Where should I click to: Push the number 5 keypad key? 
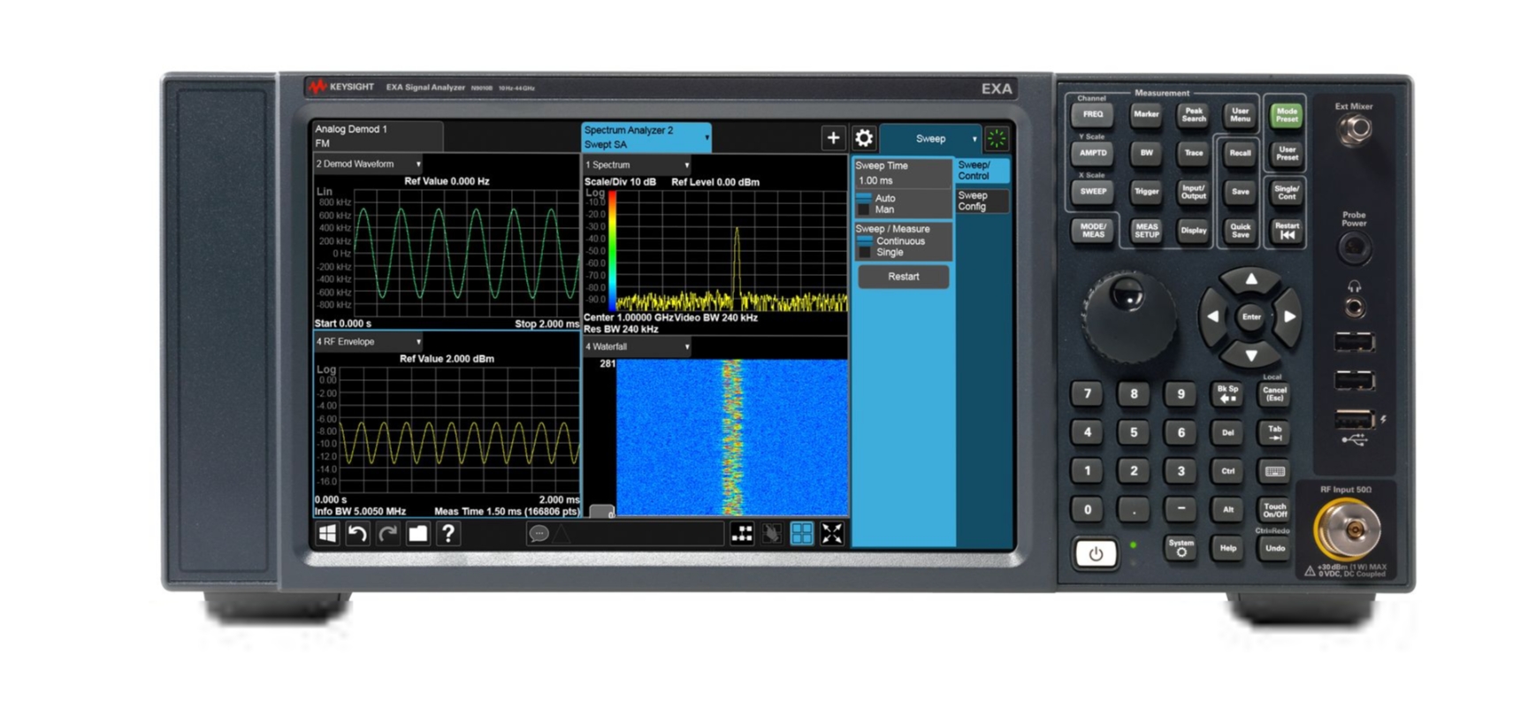coord(1134,432)
